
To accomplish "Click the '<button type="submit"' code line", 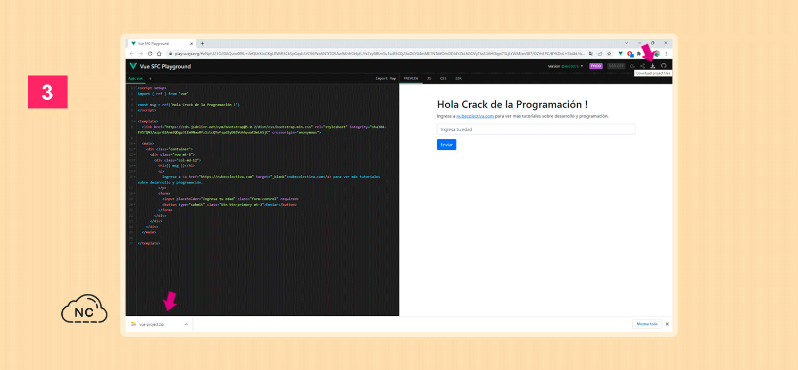I will click(x=229, y=204).
